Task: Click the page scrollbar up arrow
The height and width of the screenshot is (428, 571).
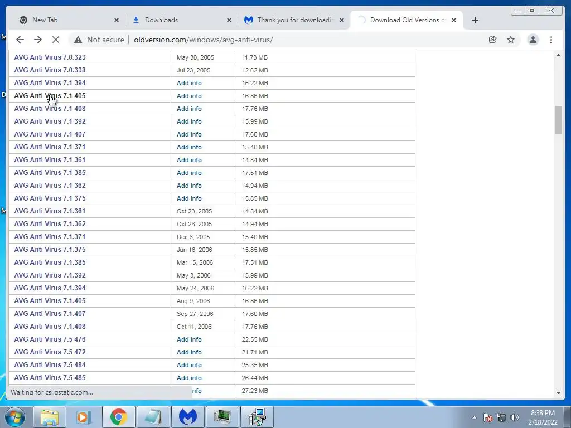Action: (558, 55)
